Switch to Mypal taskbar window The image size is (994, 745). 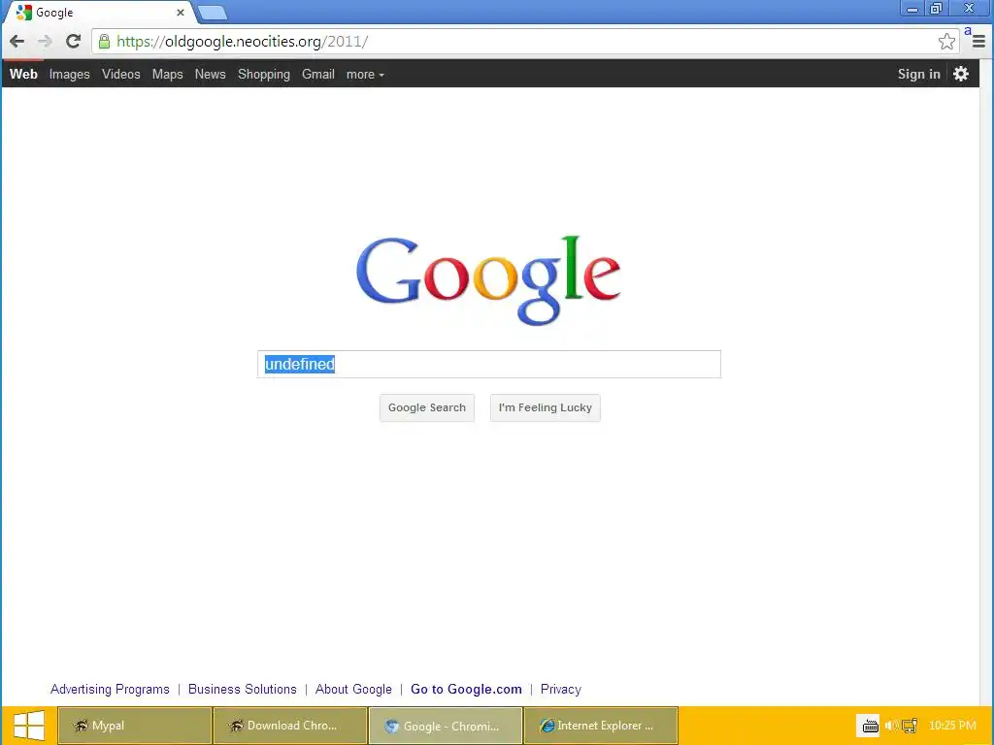click(x=135, y=726)
